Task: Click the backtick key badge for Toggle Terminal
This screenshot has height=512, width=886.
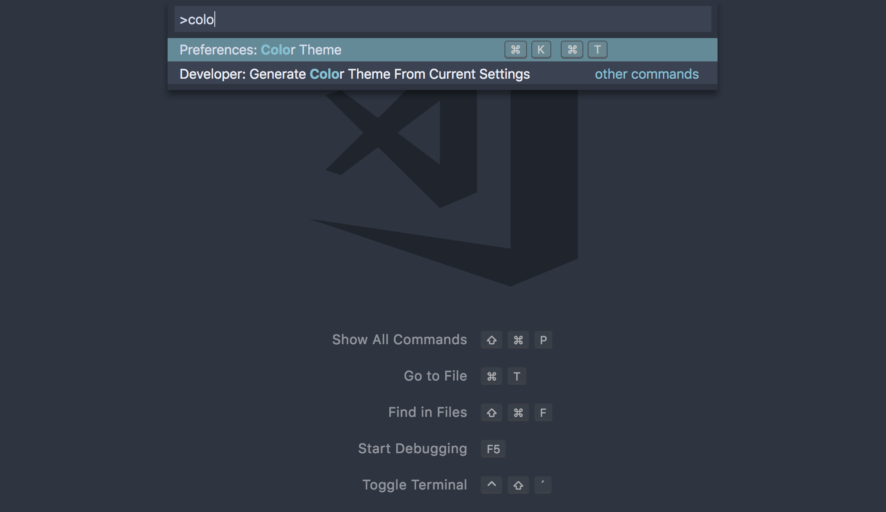Action: 543,485
